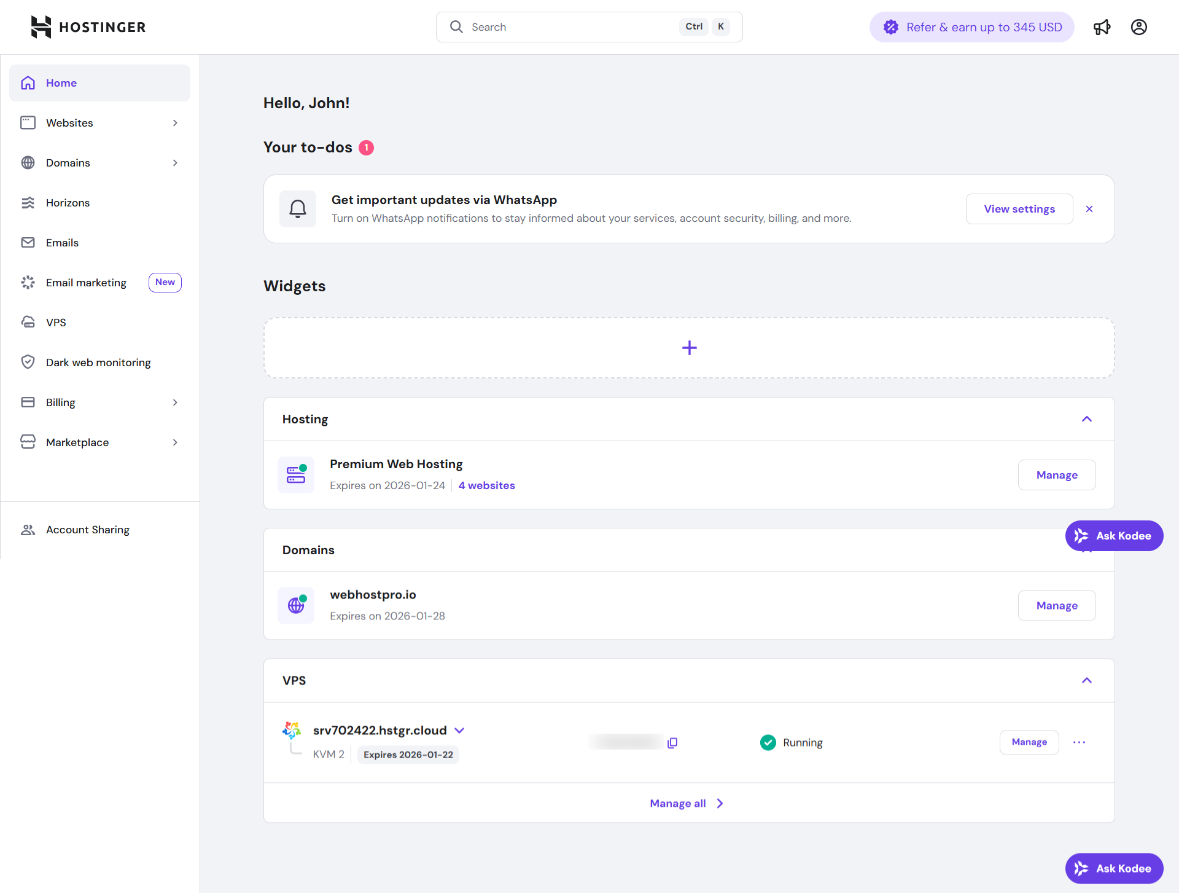Click the Websites sidebar icon
The width and height of the screenshot is (1179, 894).
(28, 123)
